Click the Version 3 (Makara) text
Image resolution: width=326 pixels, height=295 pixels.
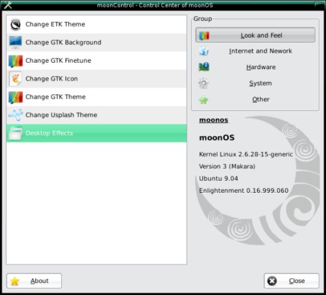pos(227,166)
